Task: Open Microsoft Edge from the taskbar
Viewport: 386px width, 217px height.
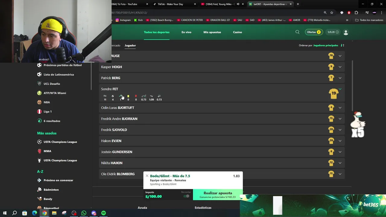Action: 34,213
